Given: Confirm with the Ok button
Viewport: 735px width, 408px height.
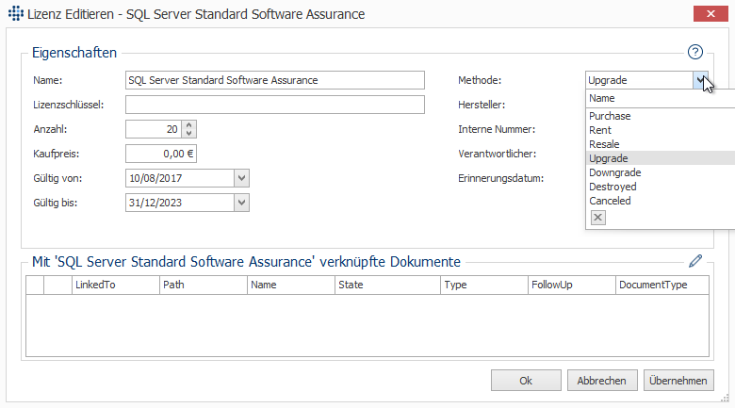Looking at the screenshot, I should pyautogui.click(x=526, y=381).
